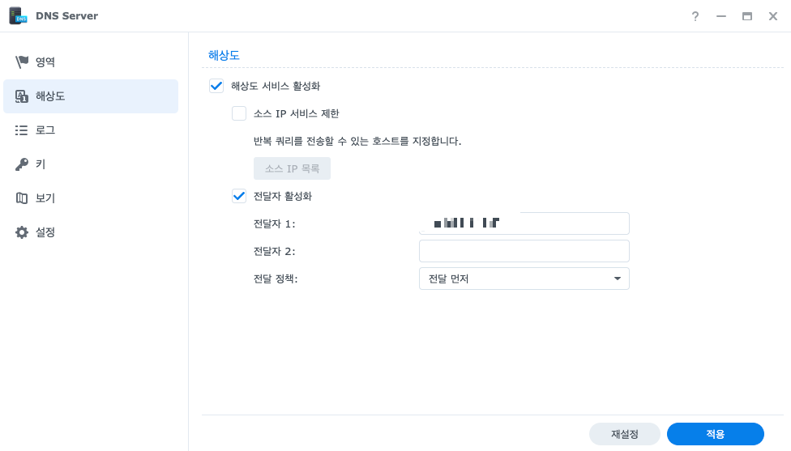Click into the 전달자 1 input field
Screen dimensions: 791x451
coord(524,223)
